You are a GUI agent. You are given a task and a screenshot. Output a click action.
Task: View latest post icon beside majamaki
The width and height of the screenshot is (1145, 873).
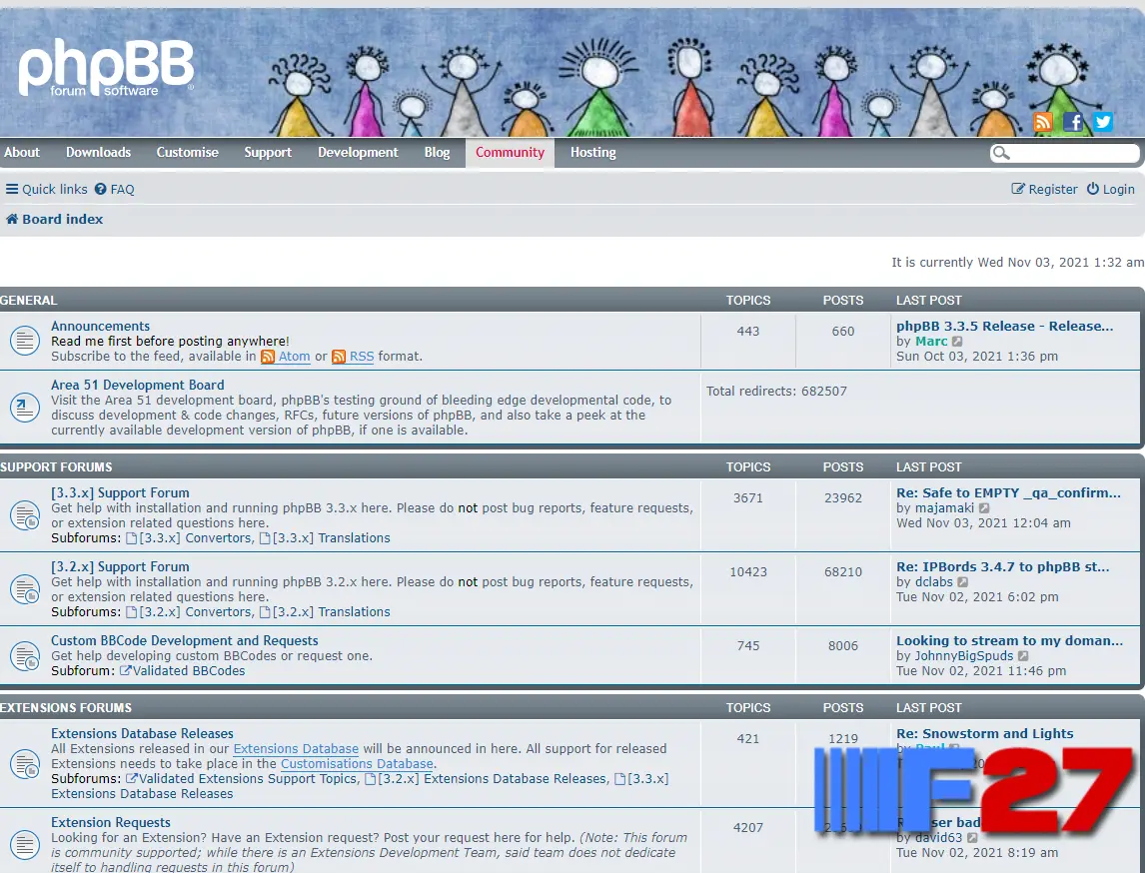pyautogui.click(x=984, y=508)
